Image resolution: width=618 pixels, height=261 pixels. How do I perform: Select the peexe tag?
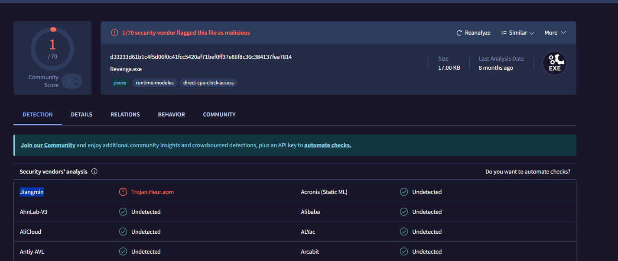click(x=120, y=83)
